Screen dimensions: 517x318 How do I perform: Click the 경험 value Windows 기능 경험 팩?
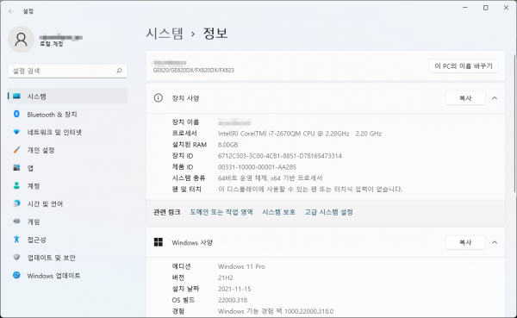click(x=276, y=311)
